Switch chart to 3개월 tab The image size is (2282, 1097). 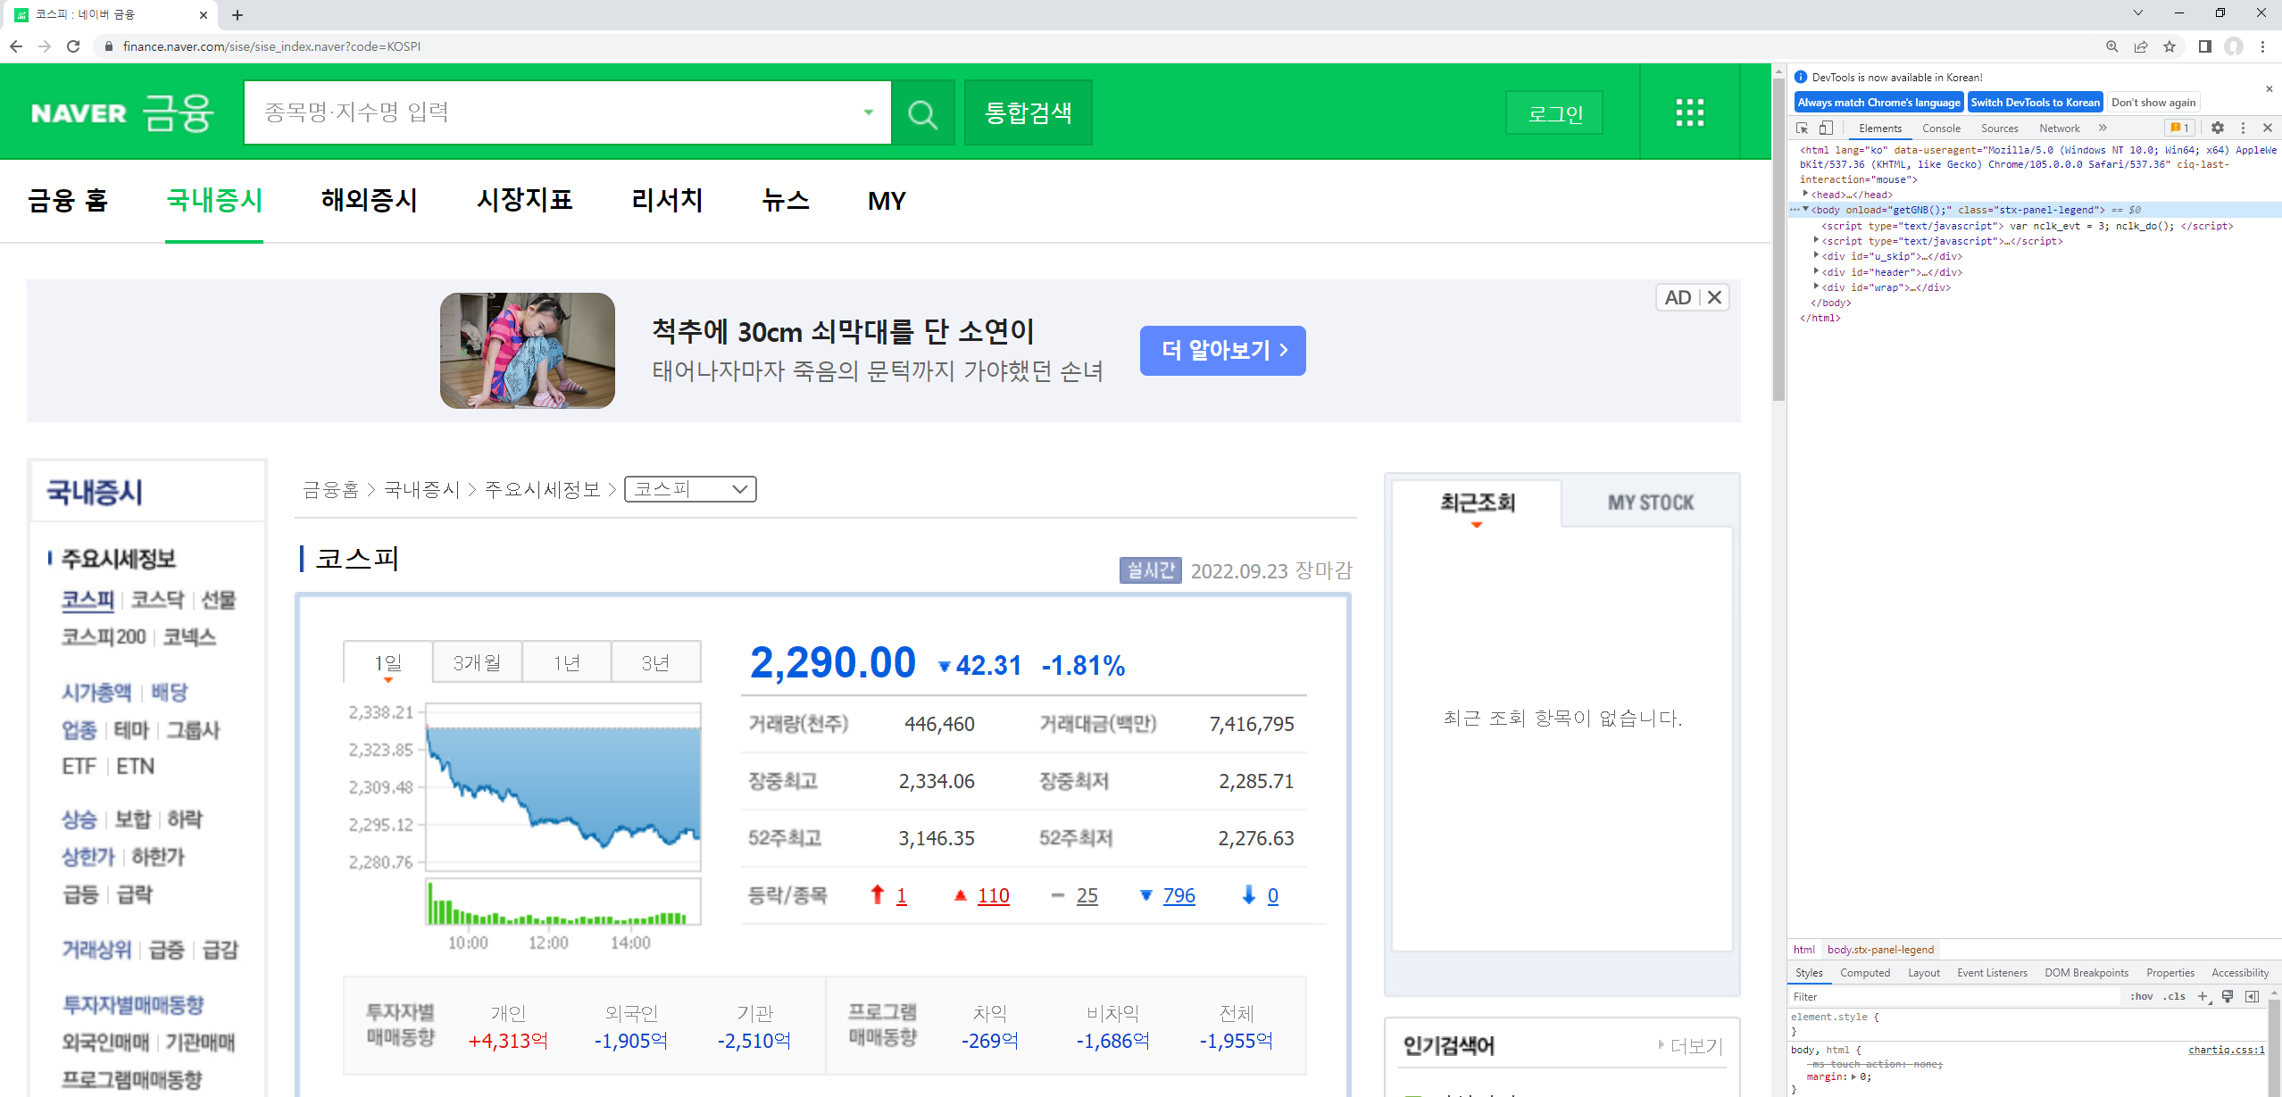tap(477, 662)
